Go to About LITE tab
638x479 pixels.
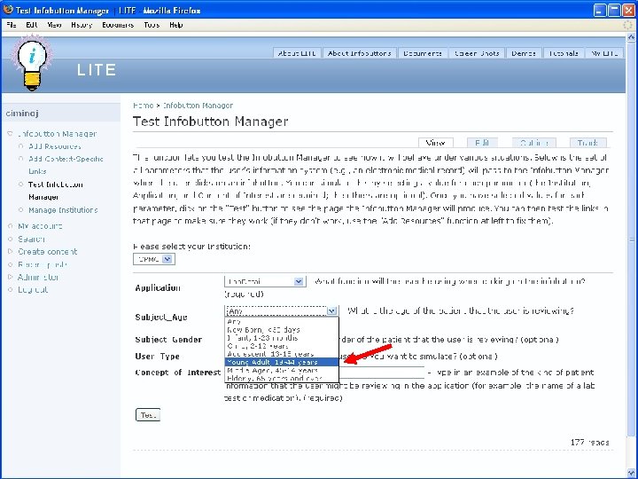pos(297,53)
